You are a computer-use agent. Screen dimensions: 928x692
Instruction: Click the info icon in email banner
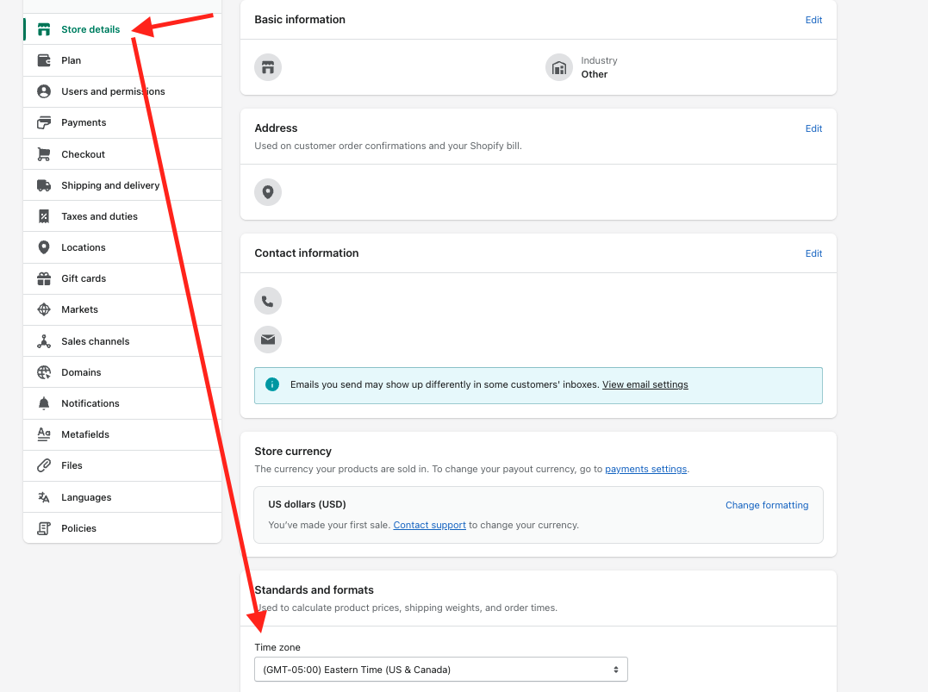pyautogui.click(x=272, y=384)
